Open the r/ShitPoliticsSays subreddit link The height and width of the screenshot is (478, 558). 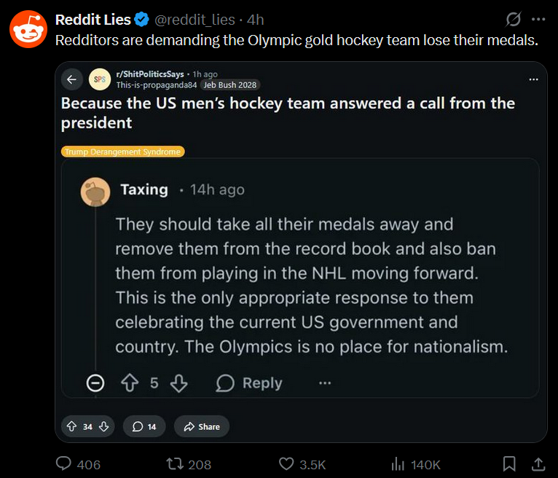coord(150,74)
